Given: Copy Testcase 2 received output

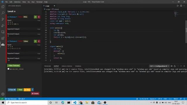Looking at the screenshot, I should tap(39, 58).
